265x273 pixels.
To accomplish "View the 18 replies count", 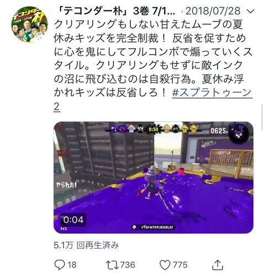I will (x=72, y=265).
